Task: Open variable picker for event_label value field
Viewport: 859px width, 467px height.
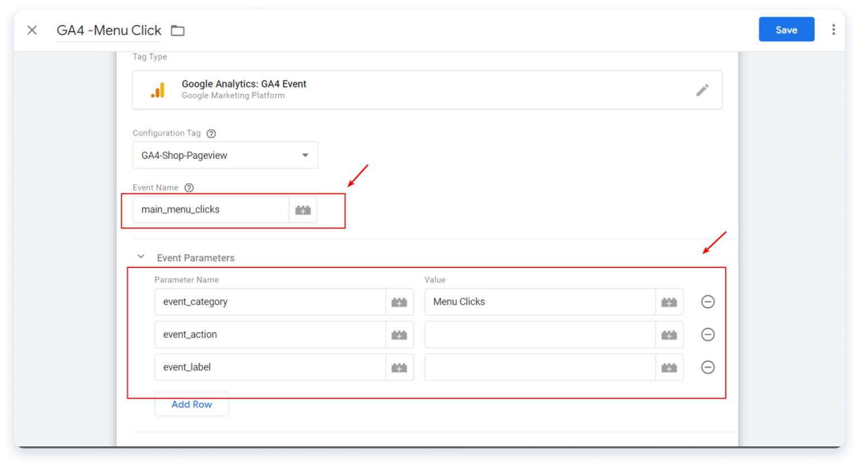Action: pos(669,367)
